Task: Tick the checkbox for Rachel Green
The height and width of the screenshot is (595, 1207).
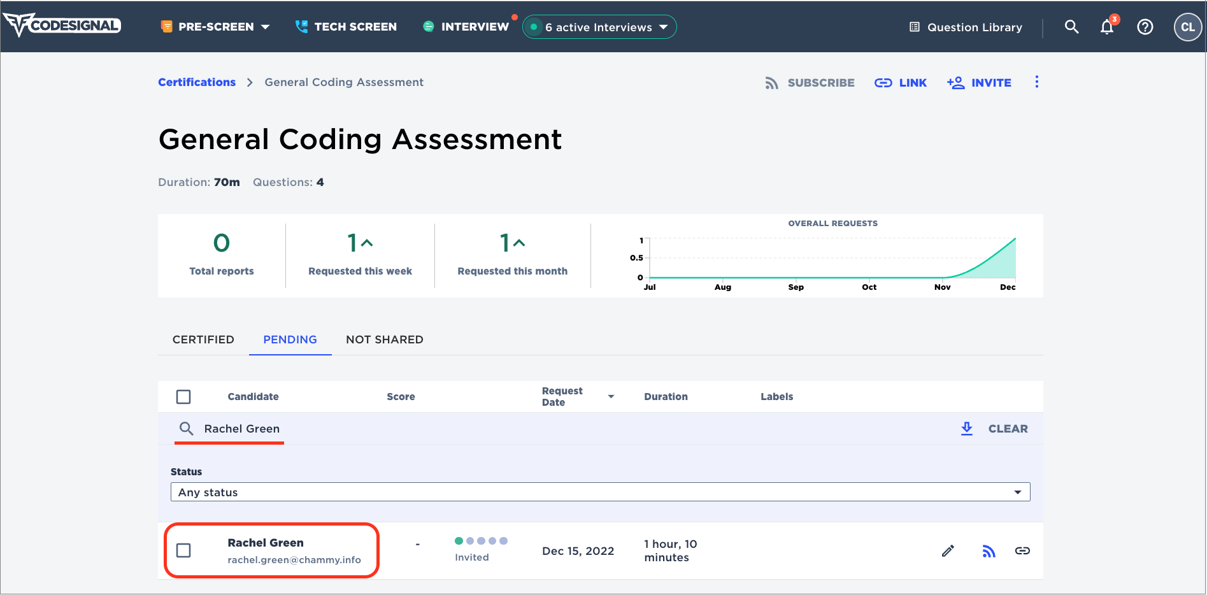Action: (x=183, y=550)
